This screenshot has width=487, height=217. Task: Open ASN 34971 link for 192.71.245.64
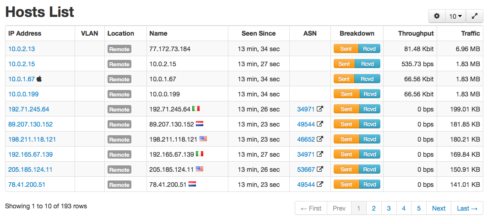(306, 109)
